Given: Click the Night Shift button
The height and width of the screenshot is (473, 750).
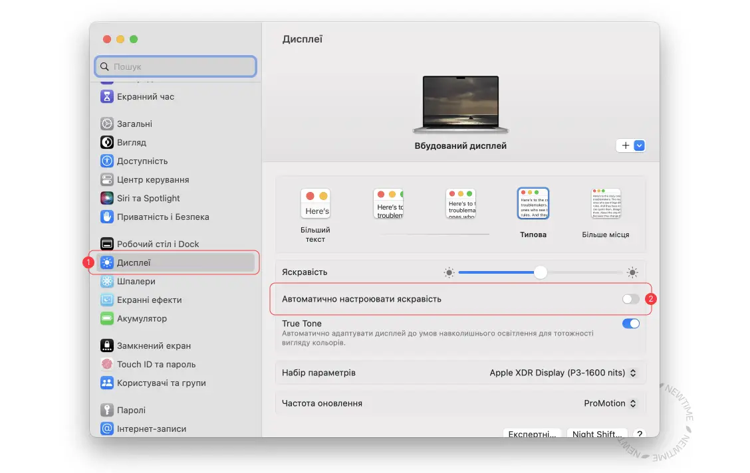Looking at the screenshot, I should pos(597,433).
